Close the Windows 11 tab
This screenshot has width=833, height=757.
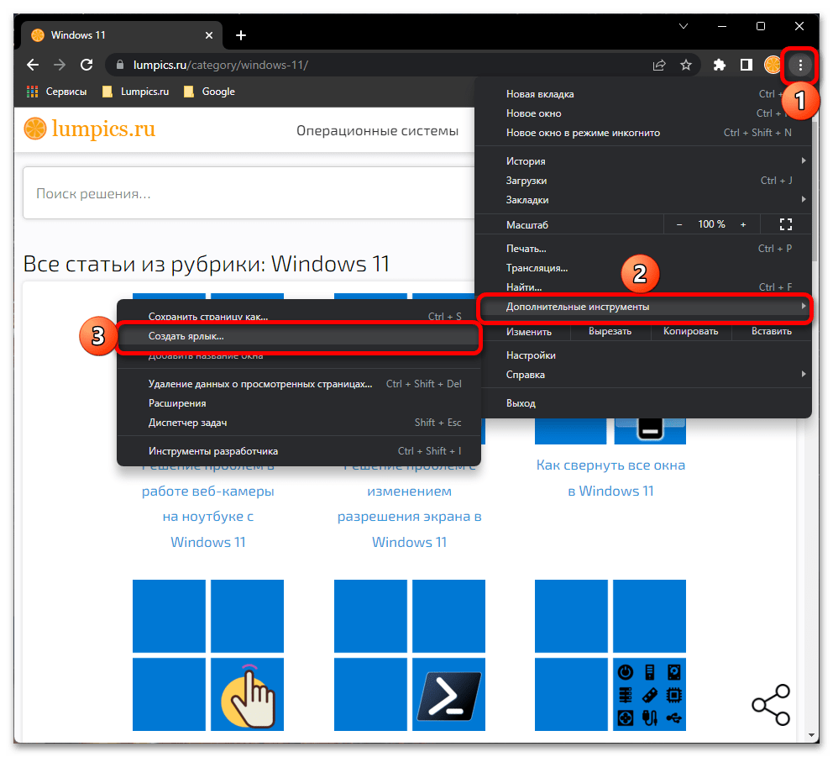(209, 35)
